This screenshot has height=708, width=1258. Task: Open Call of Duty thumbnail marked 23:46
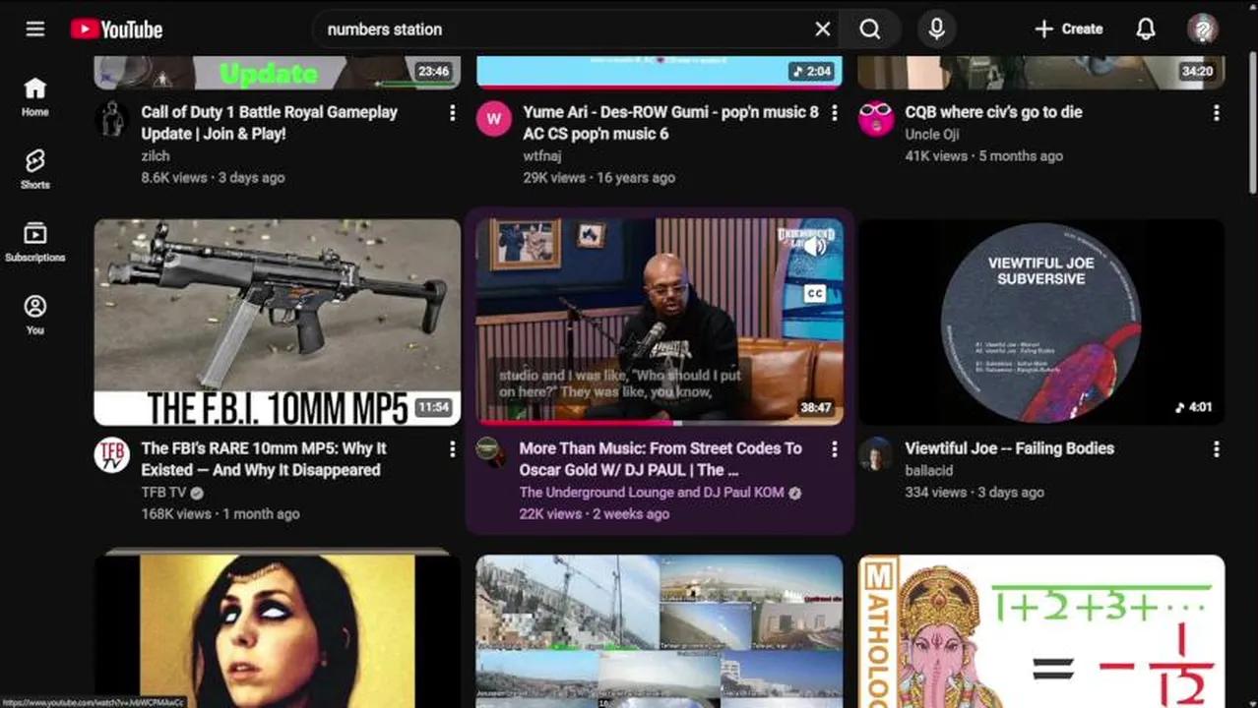click(278, 73)
